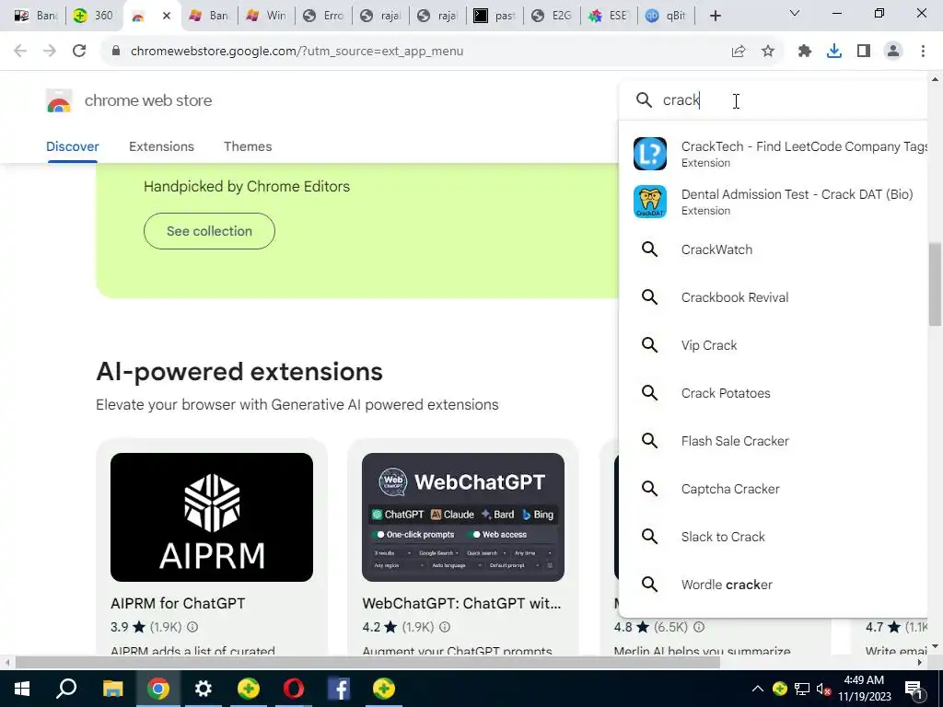Open the Chrome three-dot menu

pyautogui.click(x=923, y=52)
